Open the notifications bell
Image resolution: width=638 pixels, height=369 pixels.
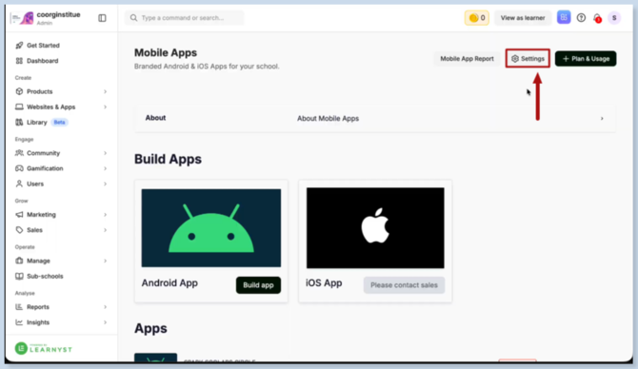(x=597, y=18)
